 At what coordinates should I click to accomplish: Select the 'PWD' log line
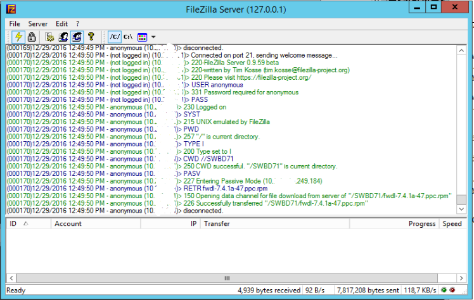click(x=103, y=129)
